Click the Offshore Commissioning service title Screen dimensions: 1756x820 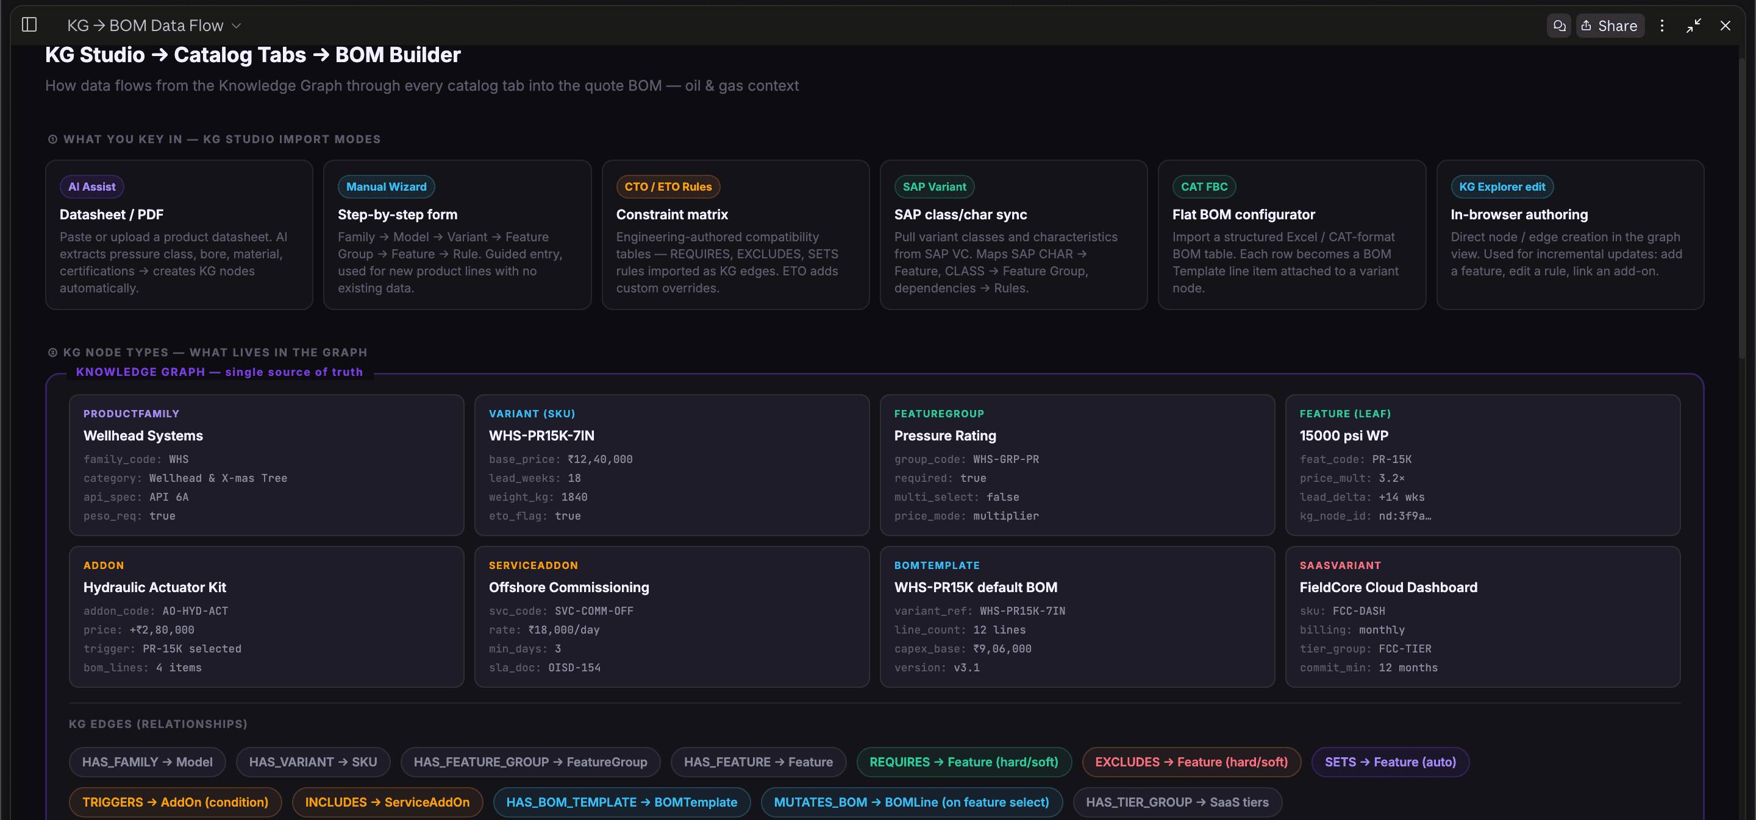pyautogui.click(x=568, y=588)
